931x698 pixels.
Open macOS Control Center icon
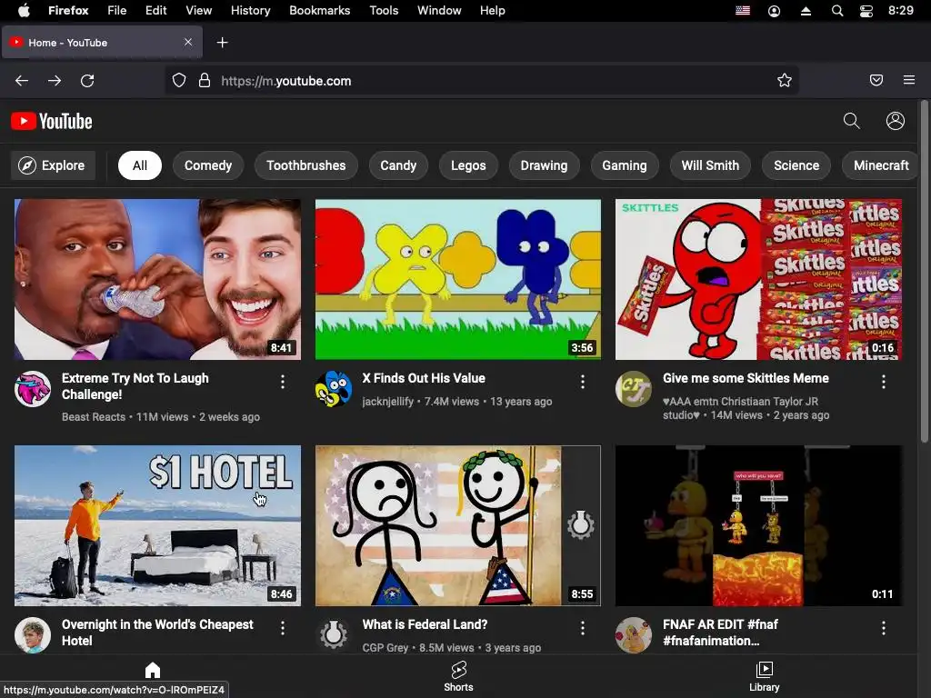point(866,11)
